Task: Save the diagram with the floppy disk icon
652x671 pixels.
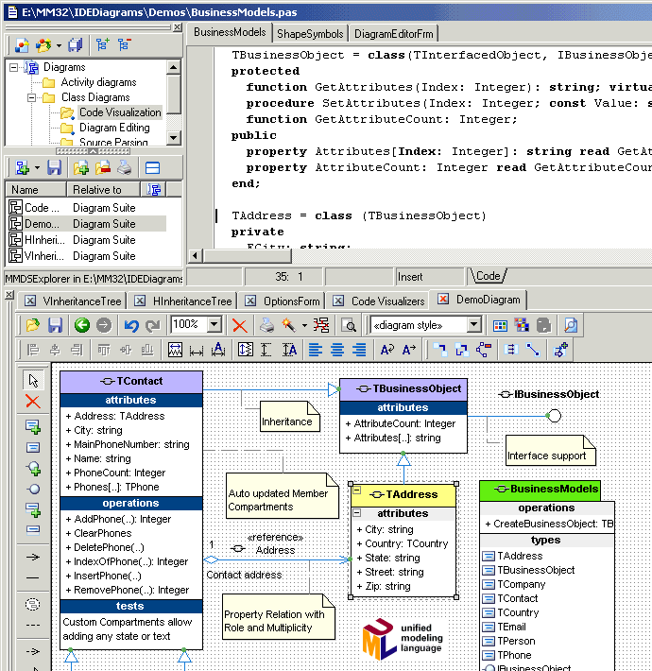Action: [x=55, y=325]
